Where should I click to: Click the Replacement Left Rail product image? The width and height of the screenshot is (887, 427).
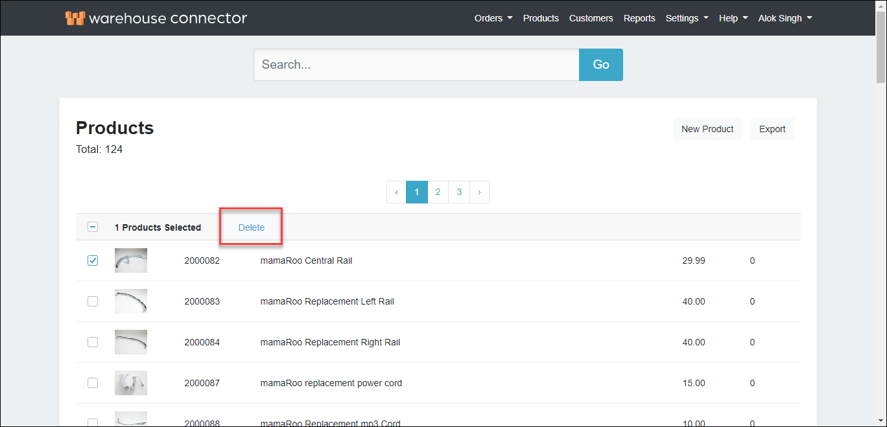[131, 301]
